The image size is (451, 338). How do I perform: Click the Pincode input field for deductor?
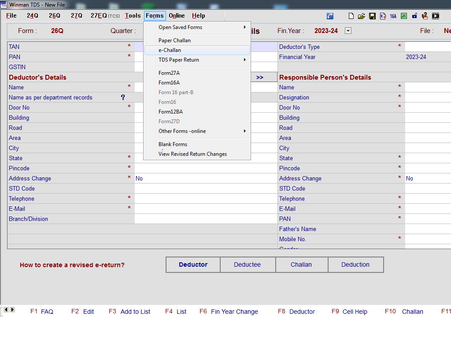click(x=206, y=168)
